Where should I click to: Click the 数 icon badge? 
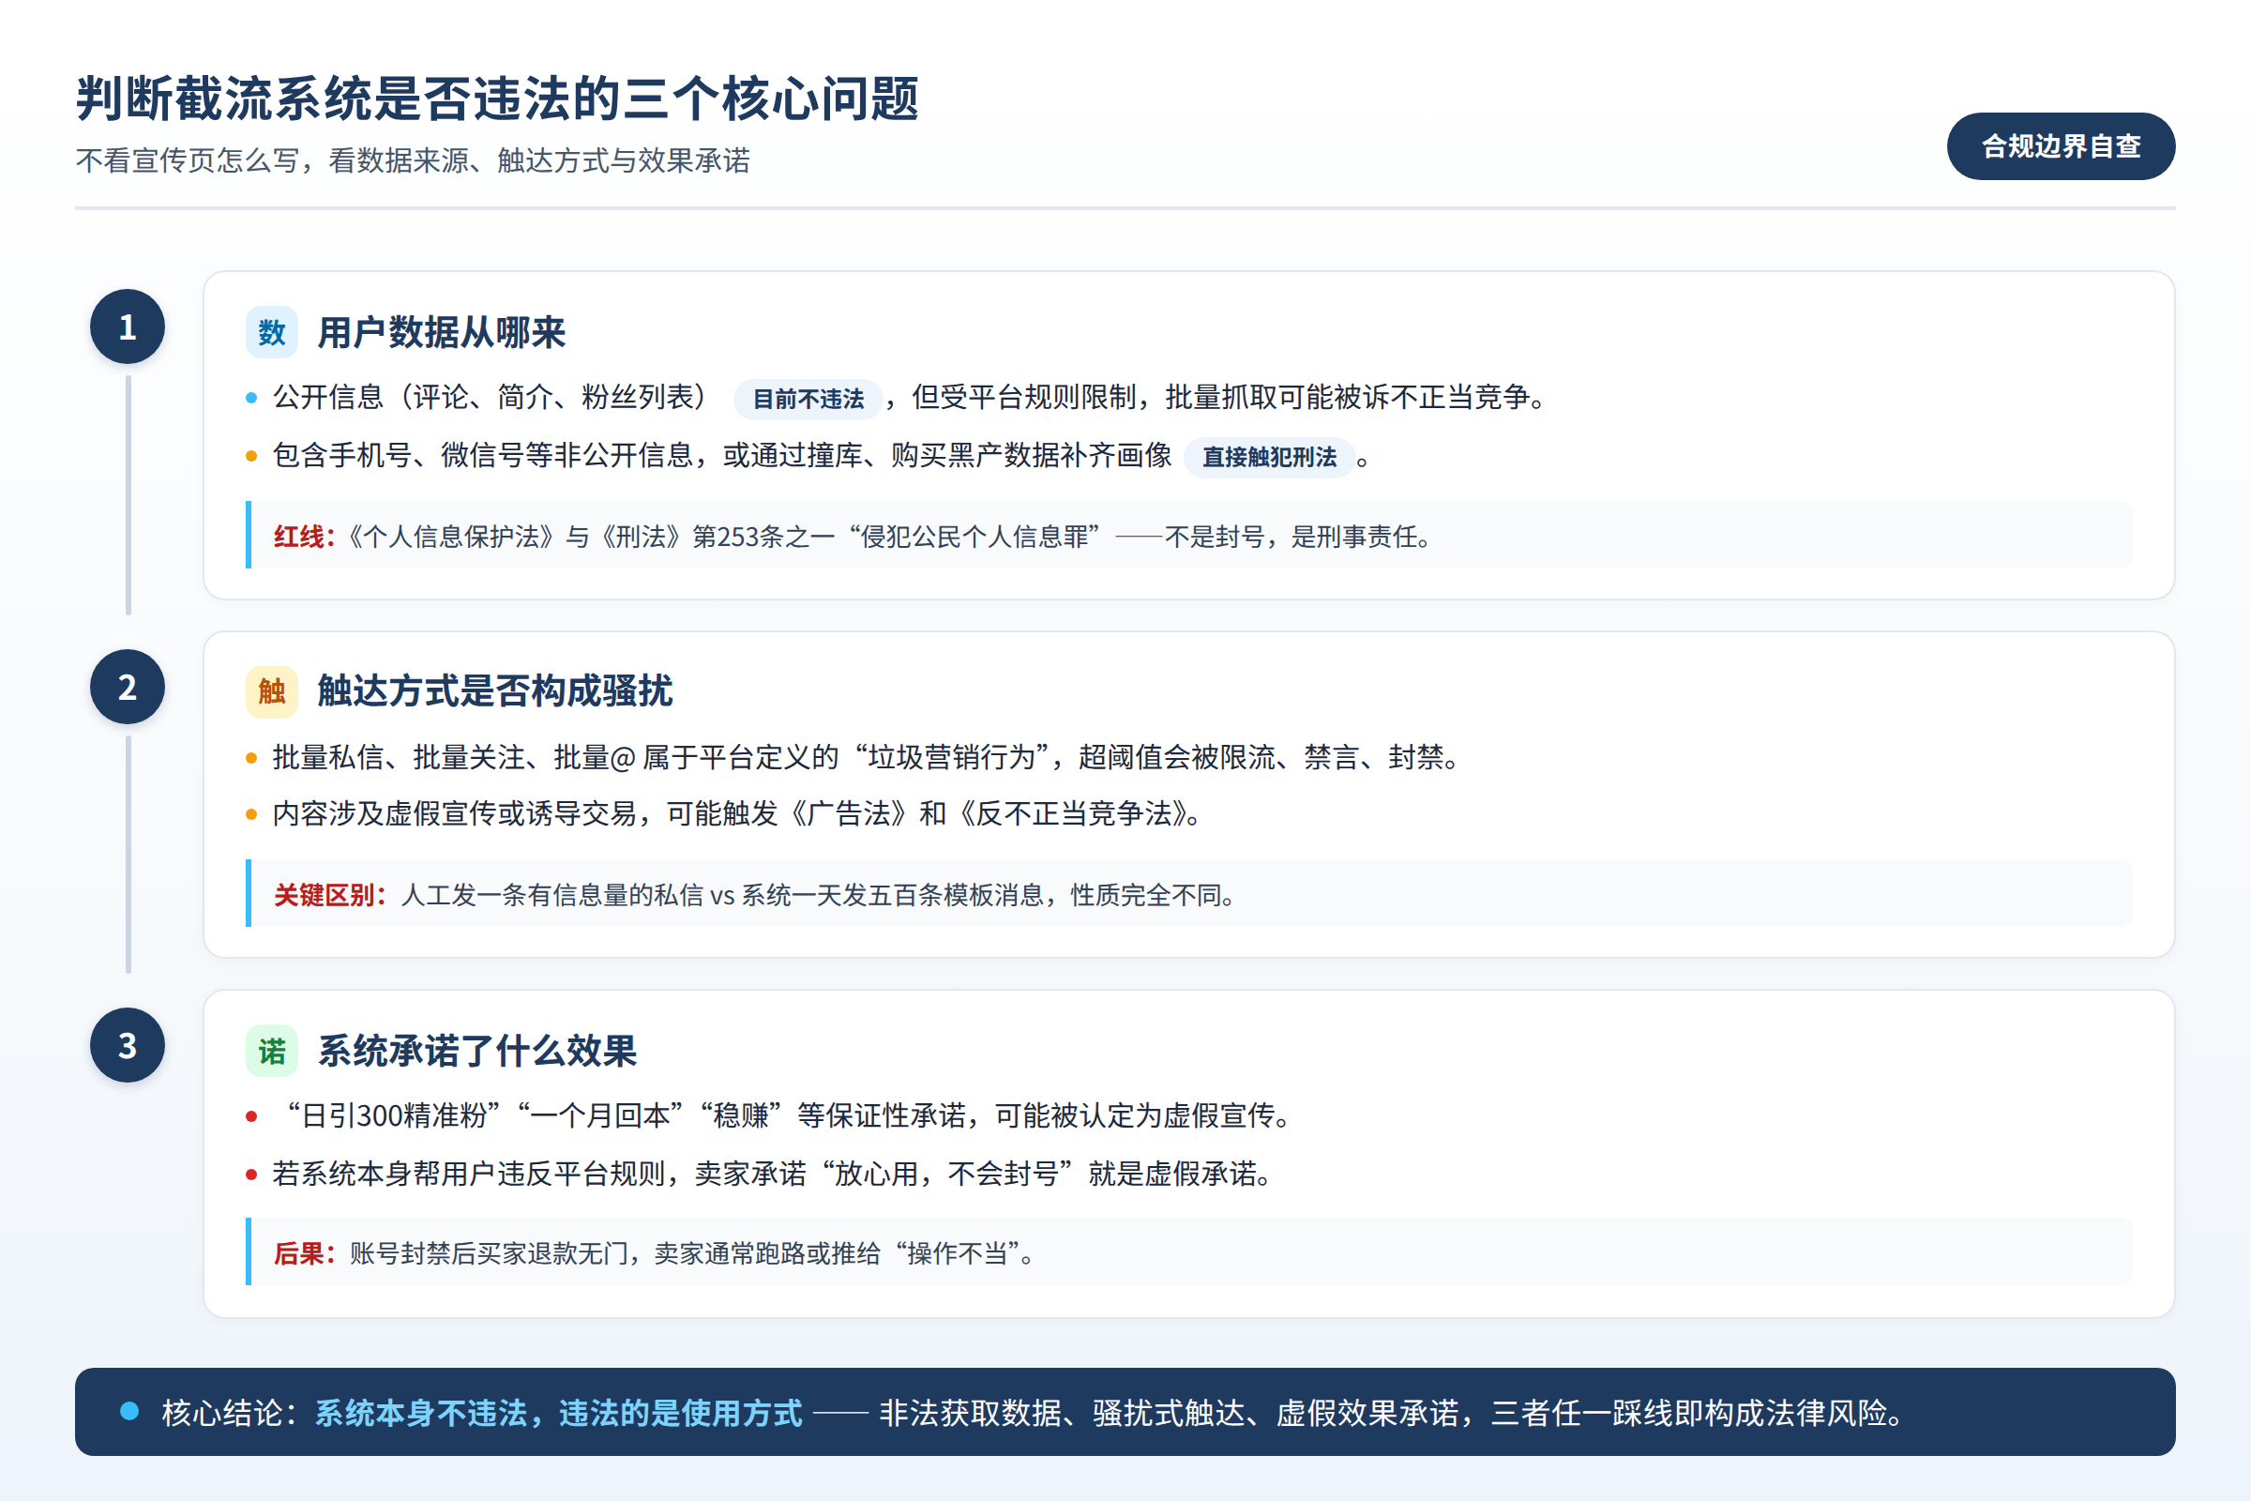272,332
